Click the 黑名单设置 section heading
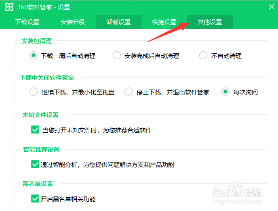This screenshot has height=211, width=278. click(x=38, y=184)
